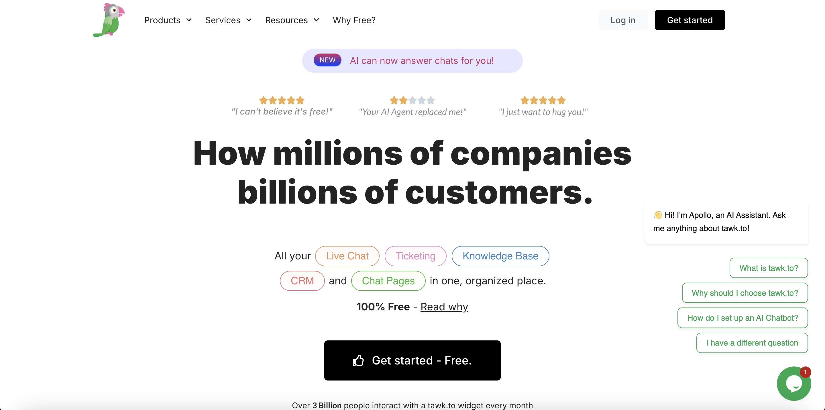Click the waving hand emoji in Apollo's message
The width and height of the screenshot is (825, 410).
pyautogui.click(x=658, y=215)
